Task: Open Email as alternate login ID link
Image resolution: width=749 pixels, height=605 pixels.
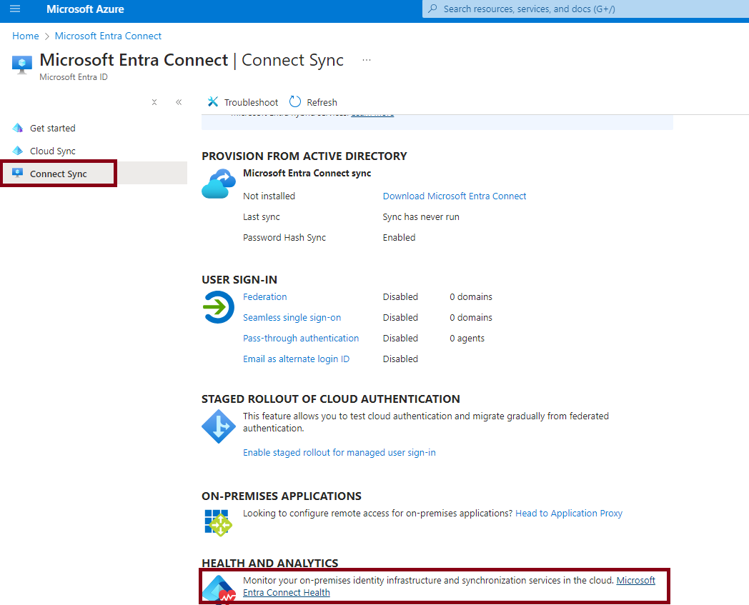Action: click(296, 359)
